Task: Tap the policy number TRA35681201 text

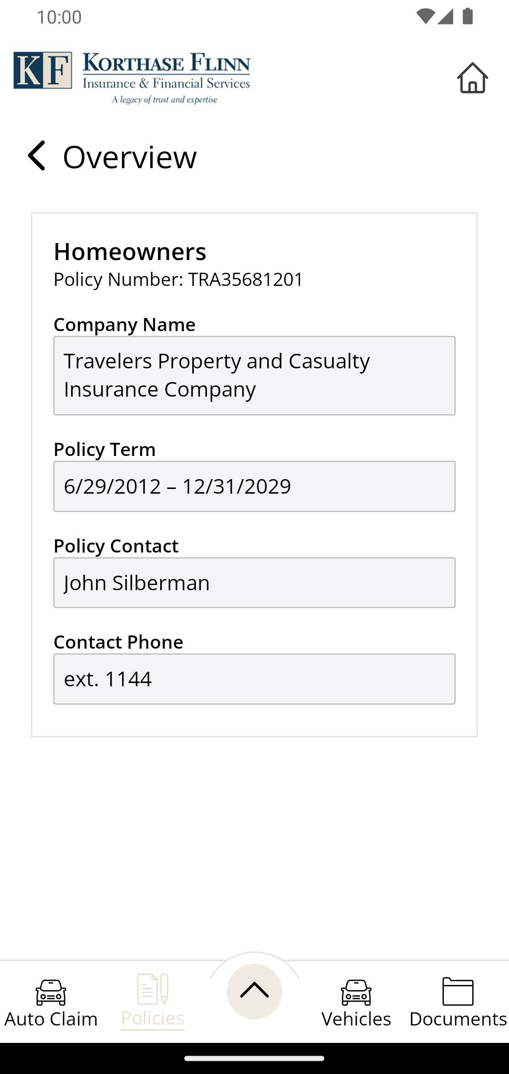Action: pos(245,279)
